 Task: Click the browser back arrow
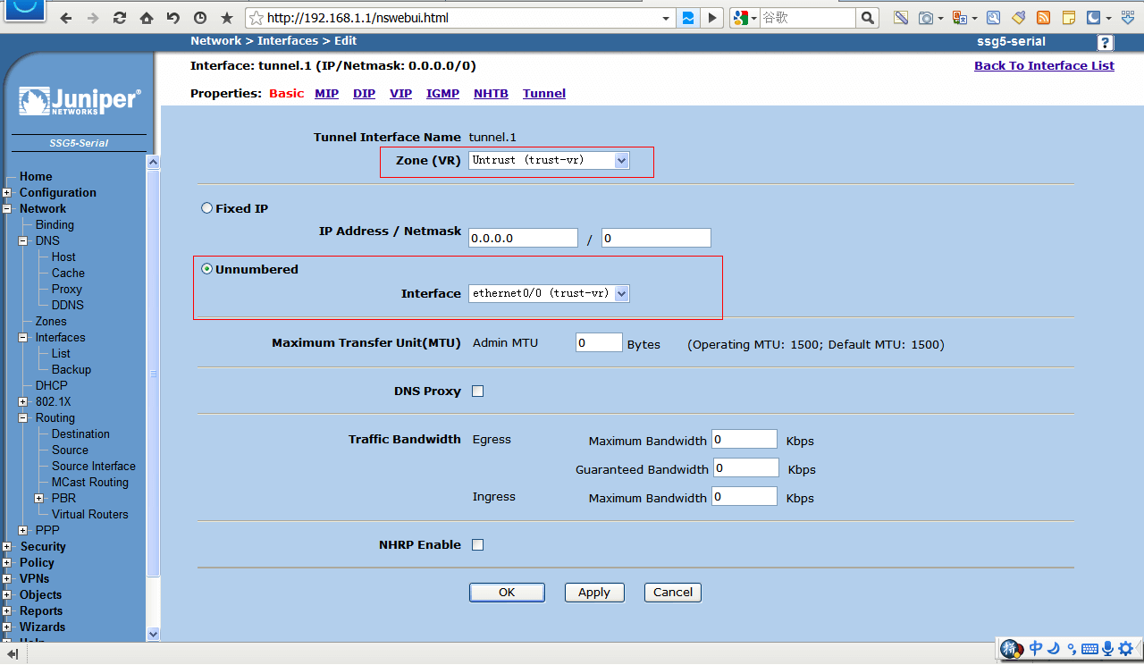point(66,18)
